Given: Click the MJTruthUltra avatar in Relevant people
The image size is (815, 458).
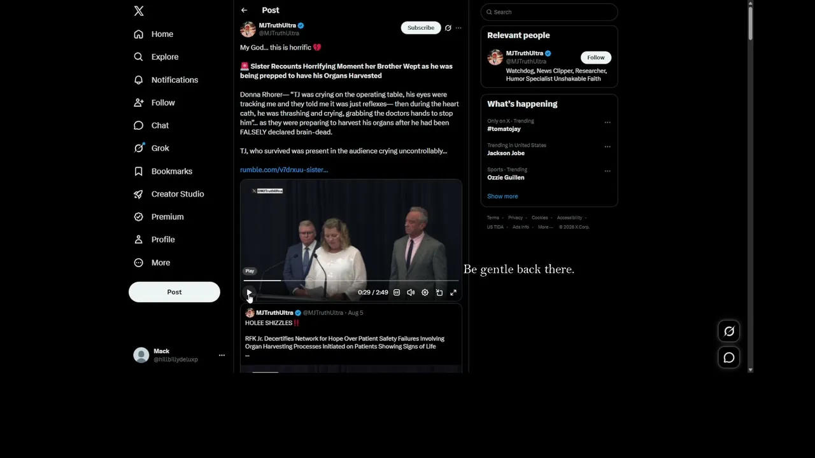Looking at the screenshot, I should click(495, 57).
